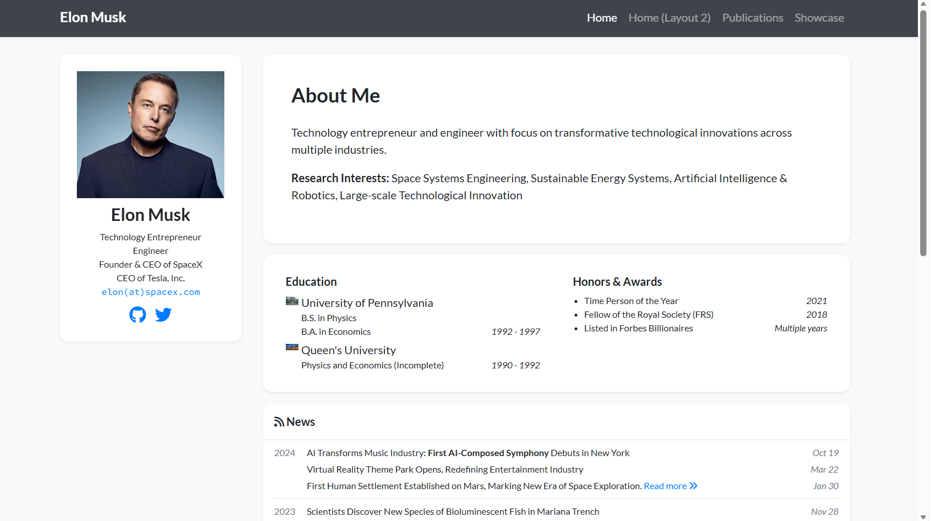Click the Queen's University logo
The image size is (931, 521).
click(292, 347)
